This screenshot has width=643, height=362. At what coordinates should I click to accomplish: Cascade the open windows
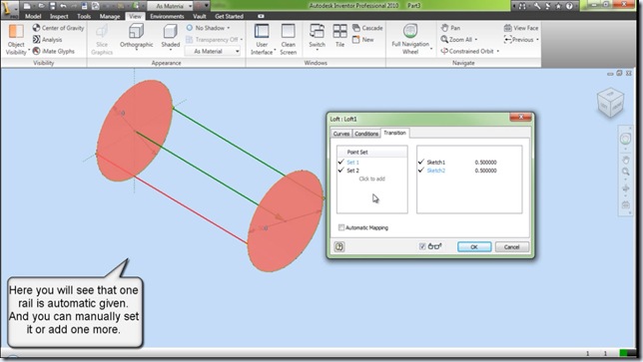click(367, 28)
